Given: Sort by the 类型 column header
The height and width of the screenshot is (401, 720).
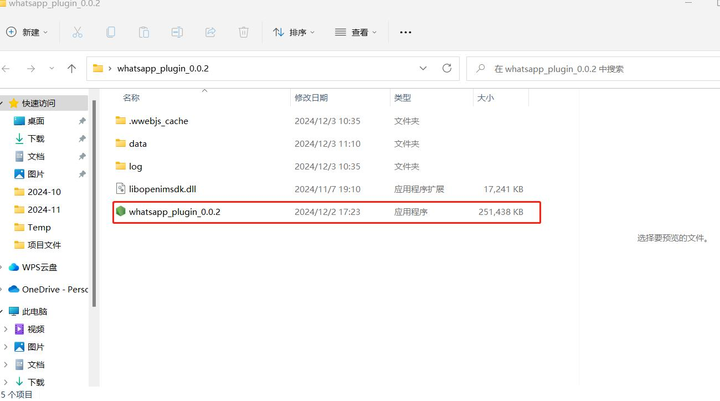Looking at the screenshot, I should click(403, 97).
